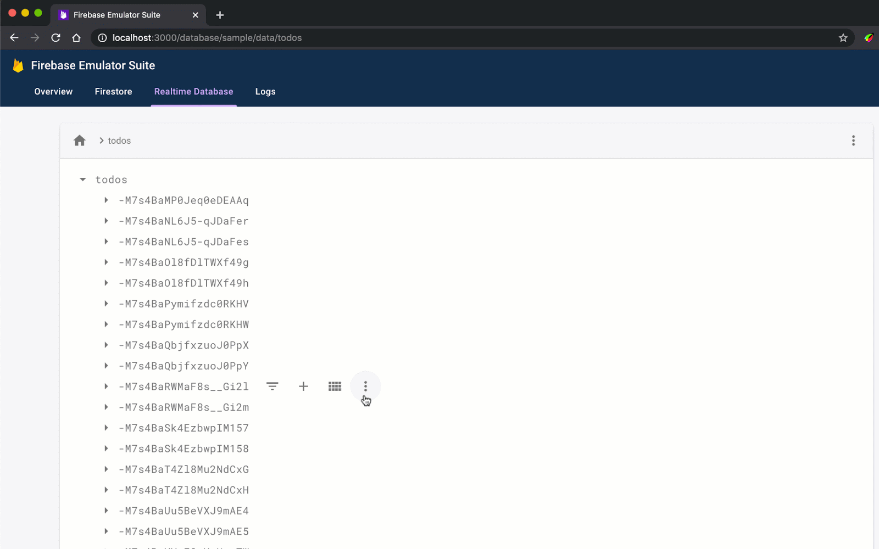Select the Firebase Emulator Suite browser tab
Image resolution: width=879 pixels, height=549 pixels.
(128, 15)
